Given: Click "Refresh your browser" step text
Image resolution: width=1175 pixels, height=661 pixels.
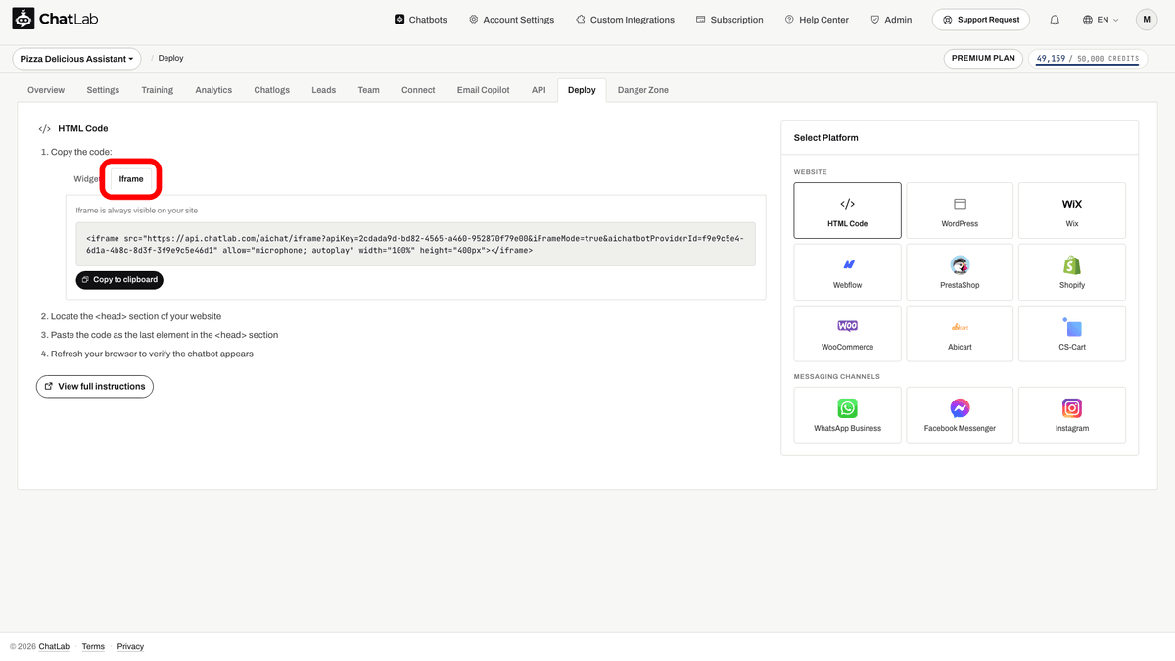Looking at the screenshot, I should click(152, 354).
